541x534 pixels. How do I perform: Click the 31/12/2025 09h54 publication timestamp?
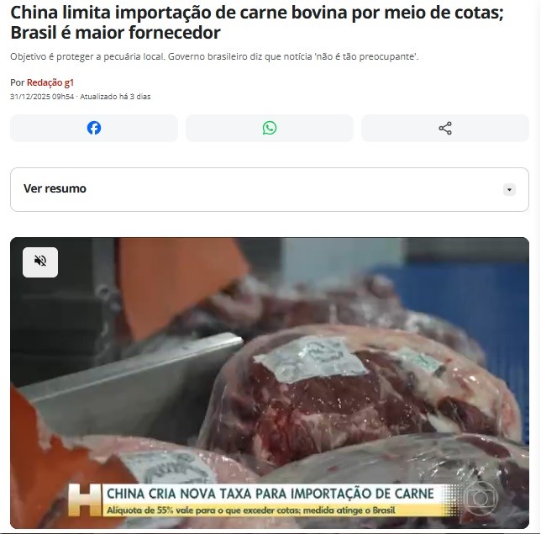(x=42, y=97)
